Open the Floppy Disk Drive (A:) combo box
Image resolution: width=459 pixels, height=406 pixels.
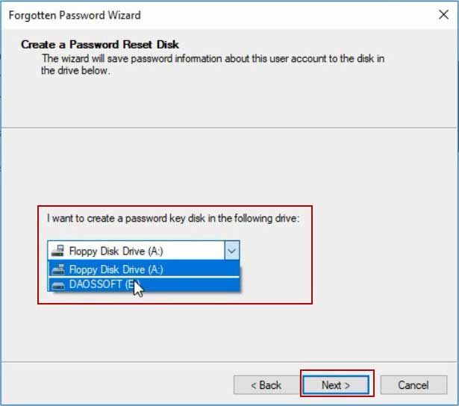143,251
